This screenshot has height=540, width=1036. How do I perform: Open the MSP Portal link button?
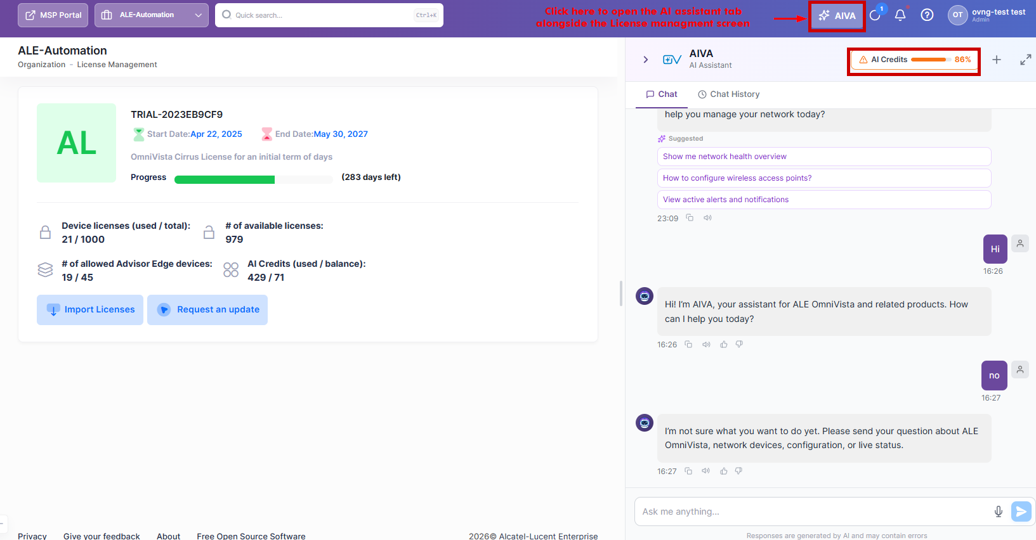point(53,15)
